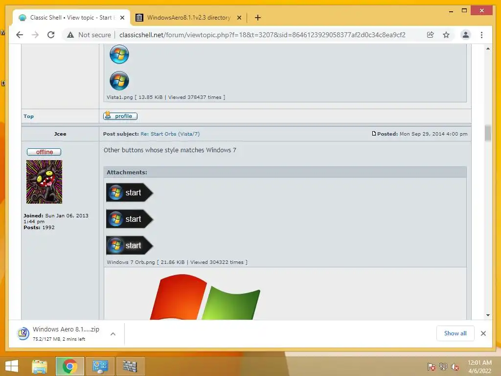Click Jcee's offline status badge
Viewport: 501px width, 376px height.
click(x=44, y=152)
